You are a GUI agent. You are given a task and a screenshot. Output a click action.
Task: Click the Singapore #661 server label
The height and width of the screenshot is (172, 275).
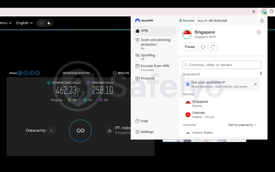point(205,37)
